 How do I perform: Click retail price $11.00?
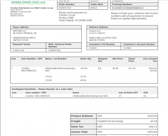tap(132, 68)
